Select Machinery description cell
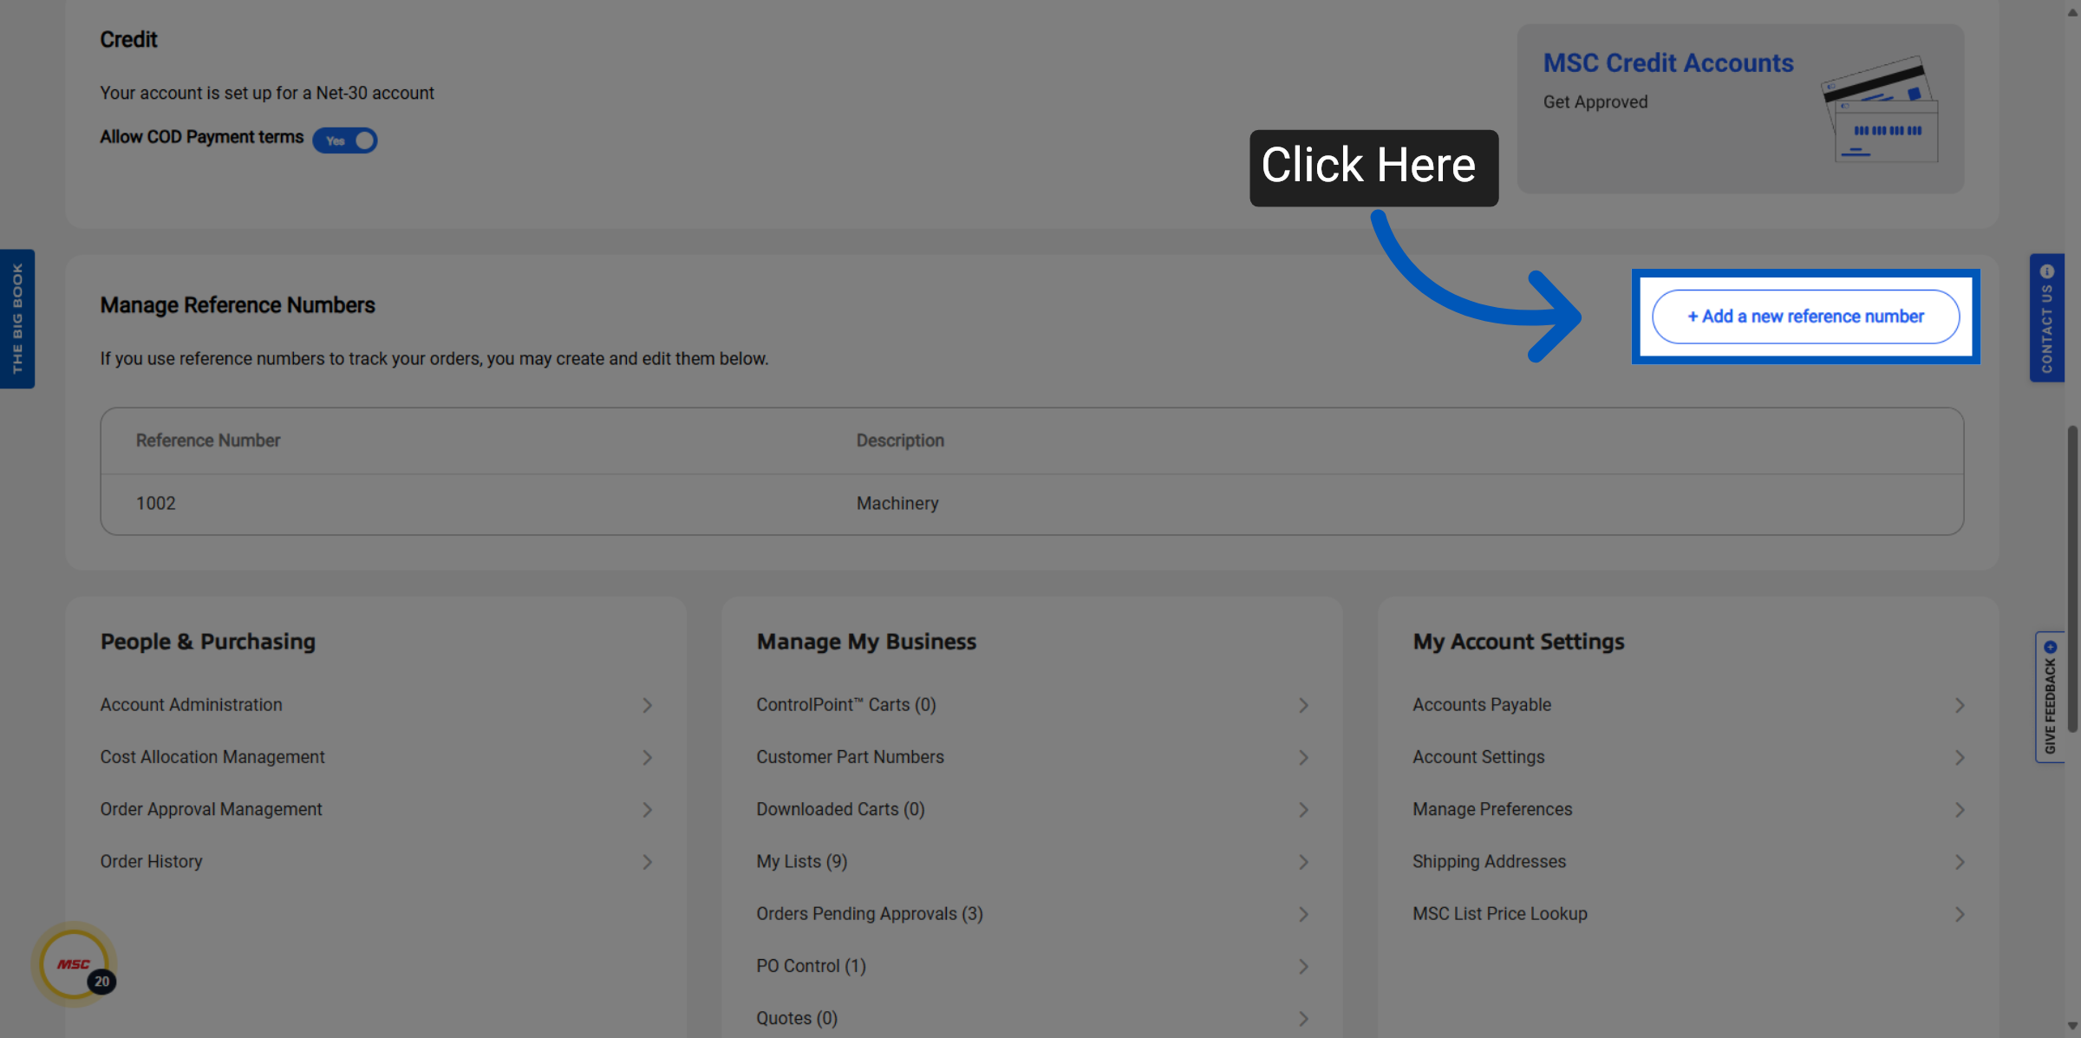2081x1038 pixels. [897, 503]
